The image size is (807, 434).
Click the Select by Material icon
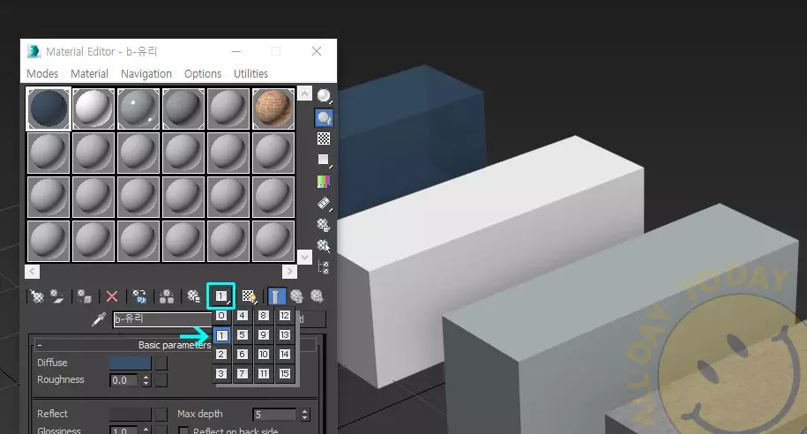point(324,245)
